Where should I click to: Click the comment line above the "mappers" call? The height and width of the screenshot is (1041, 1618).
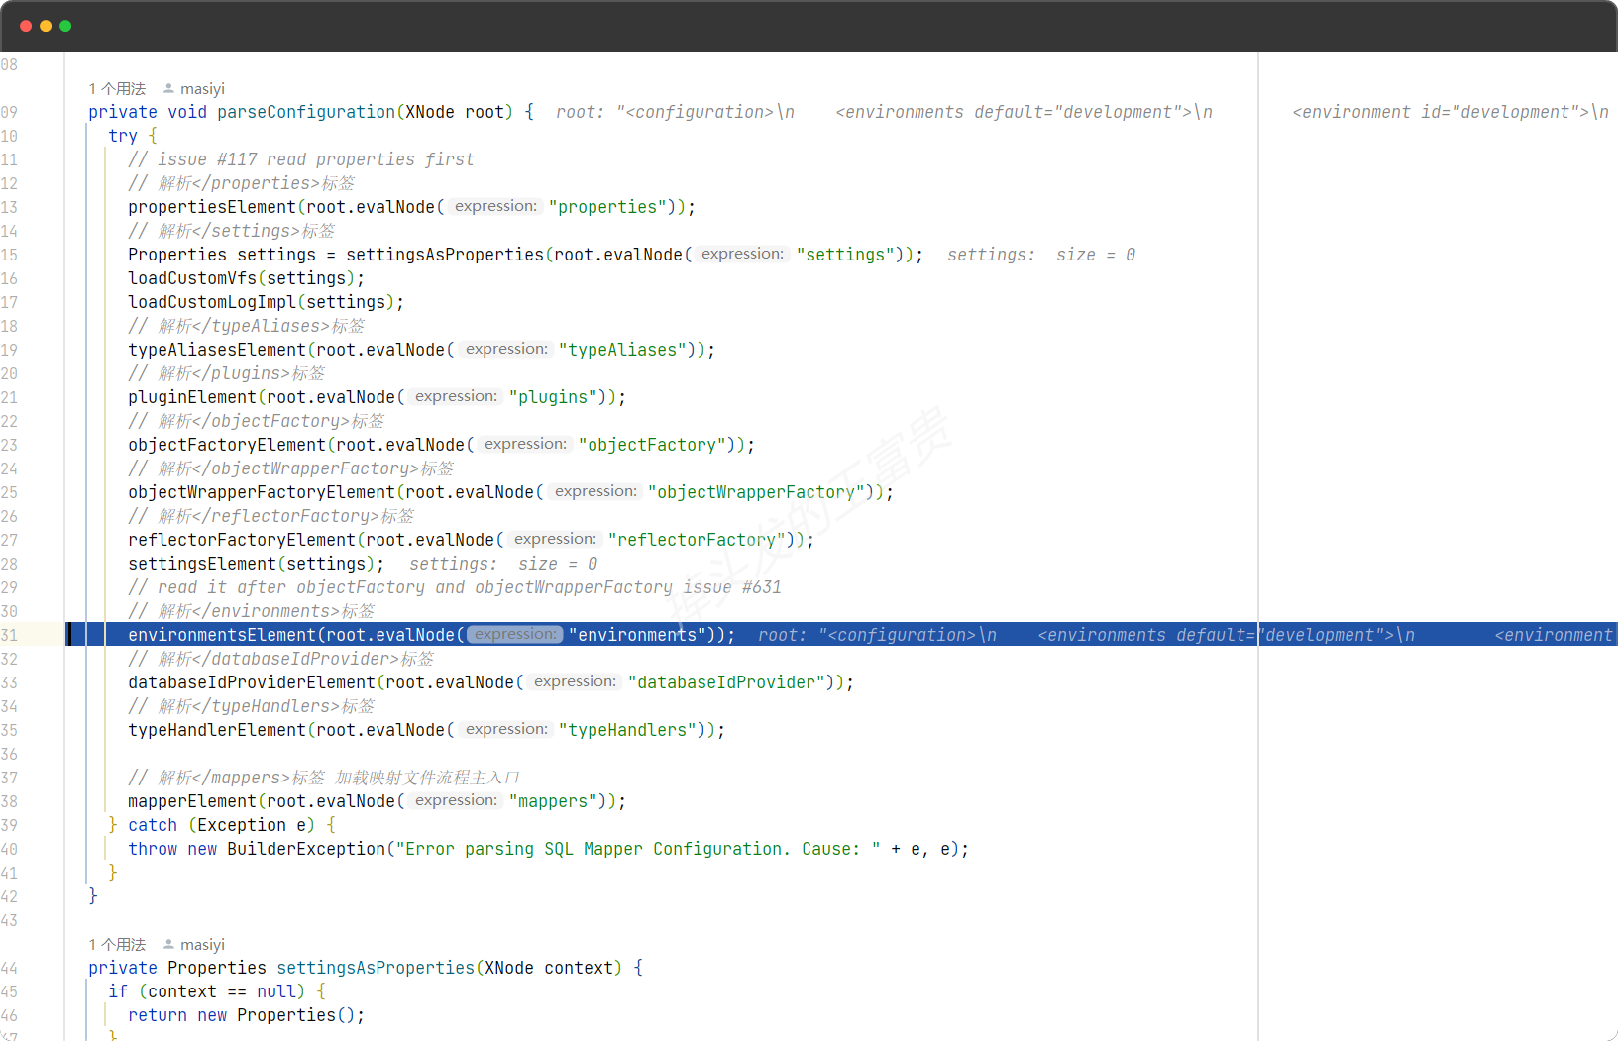[324, 778]
